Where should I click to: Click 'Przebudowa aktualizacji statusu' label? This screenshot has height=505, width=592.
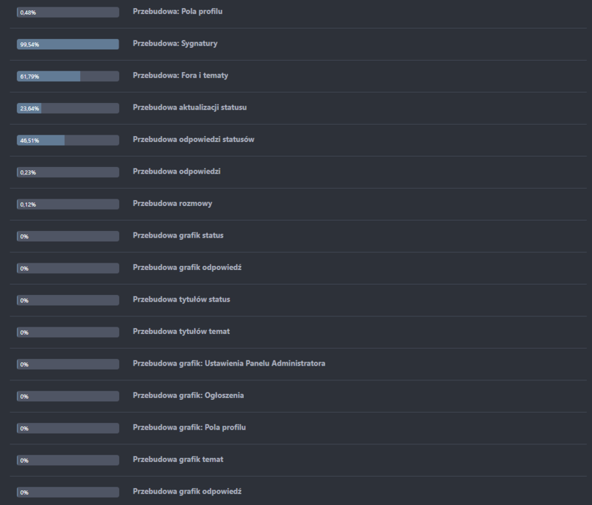[x=189, y=108]
